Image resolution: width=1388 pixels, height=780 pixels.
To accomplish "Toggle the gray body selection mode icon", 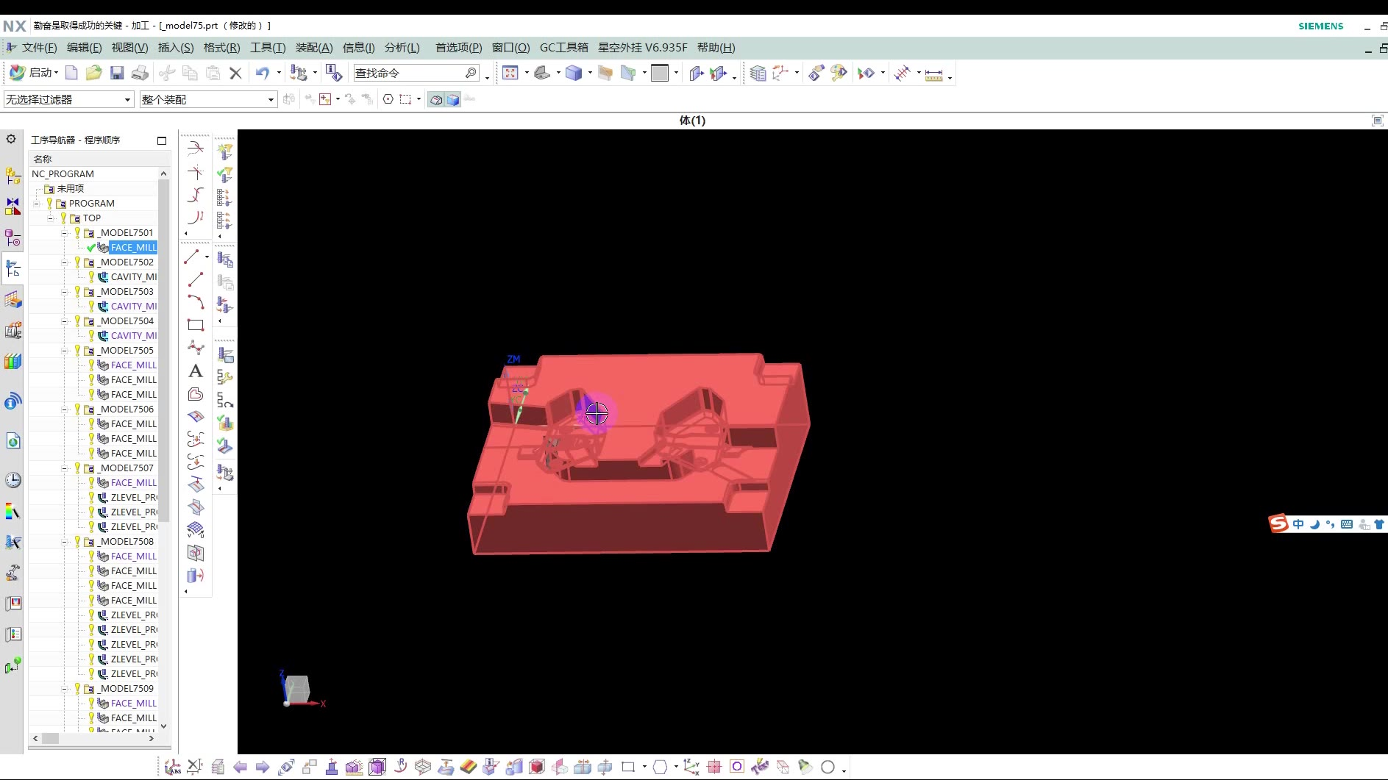I will pos(436,99).
